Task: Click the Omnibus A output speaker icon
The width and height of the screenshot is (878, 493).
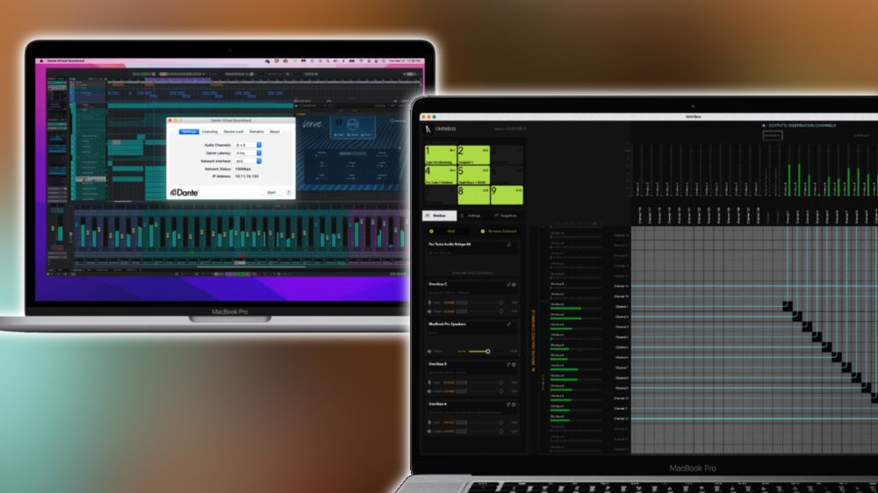Action: tap(430, 431)
